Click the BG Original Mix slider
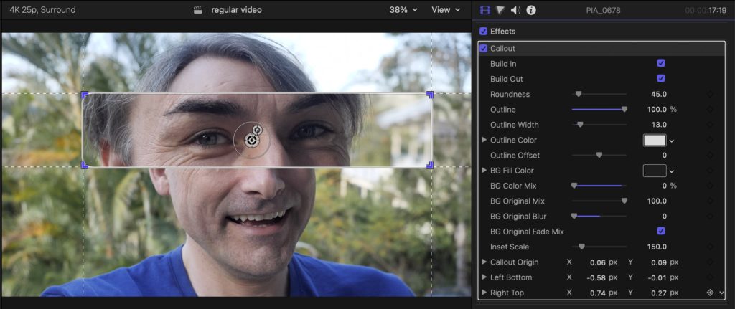The height and width of the screenshot is (309, 735). (x=599, y=201)
